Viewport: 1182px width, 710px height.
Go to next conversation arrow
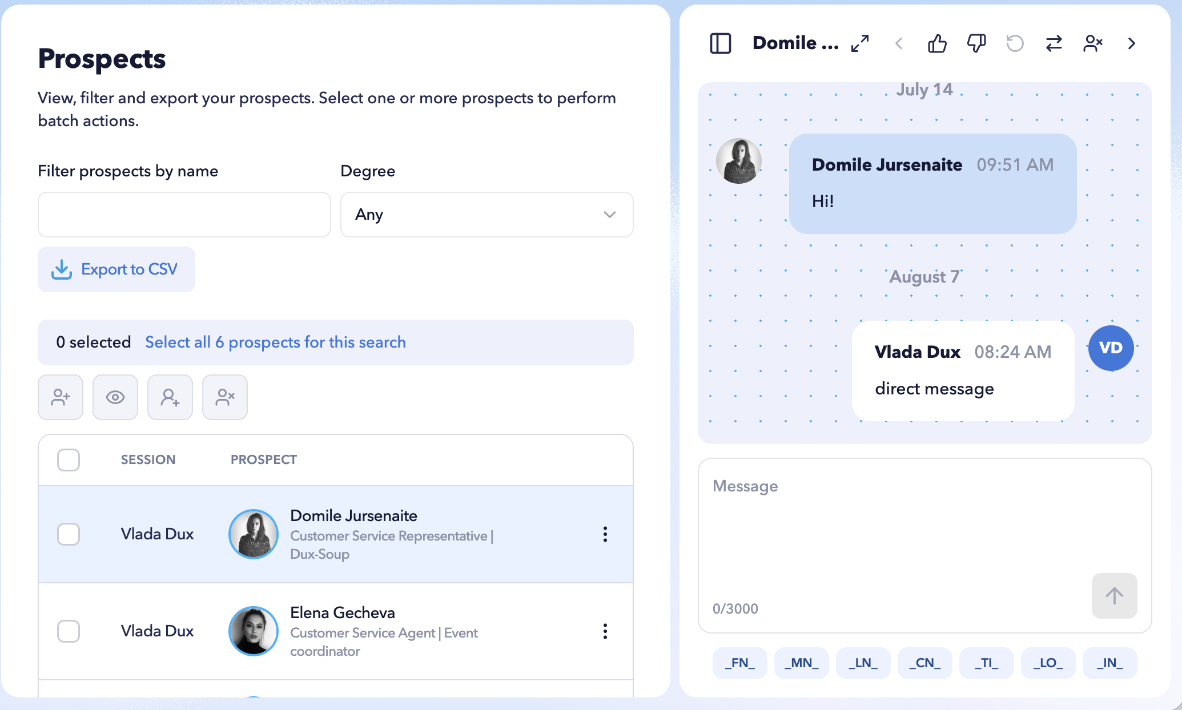pyautogui.click(x=1132, y=43)
